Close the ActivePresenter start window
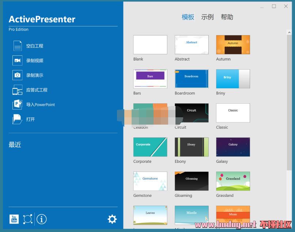 [286, 6]
